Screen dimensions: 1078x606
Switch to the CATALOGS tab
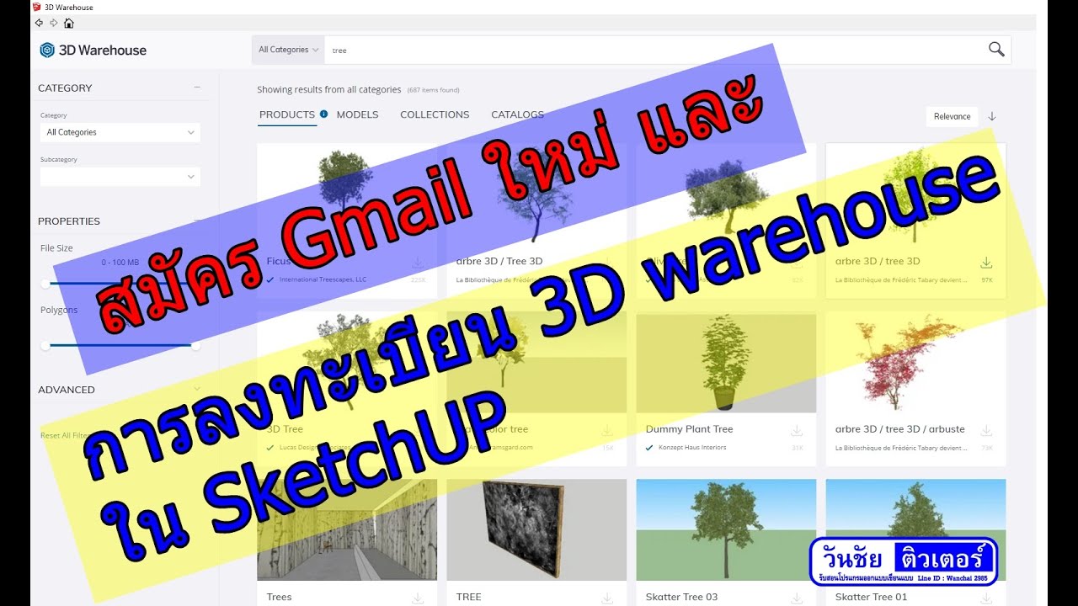click(517, 114)
